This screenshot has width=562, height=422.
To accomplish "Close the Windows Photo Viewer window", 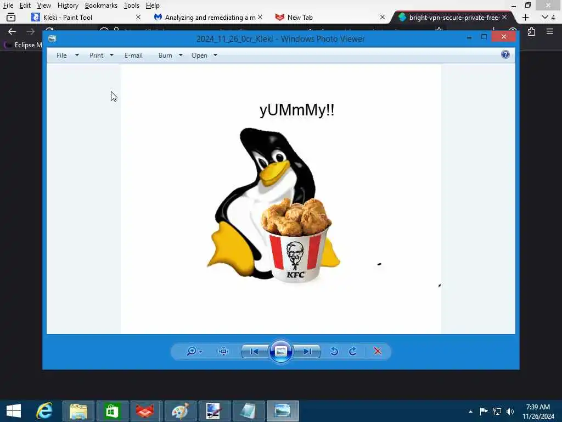I will click(504, 37).
